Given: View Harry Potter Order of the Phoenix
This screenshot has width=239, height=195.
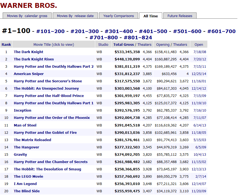Looking at the screenshot, I should pos(52,118).
